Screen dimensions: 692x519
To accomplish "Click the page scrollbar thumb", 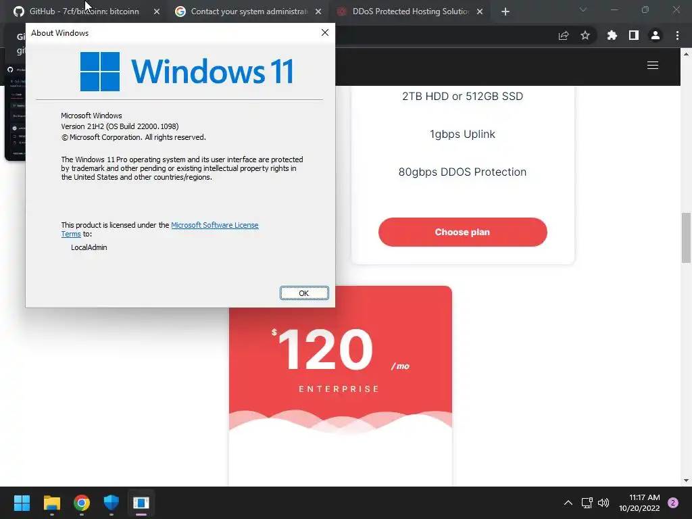I will (x=686, y=237).
